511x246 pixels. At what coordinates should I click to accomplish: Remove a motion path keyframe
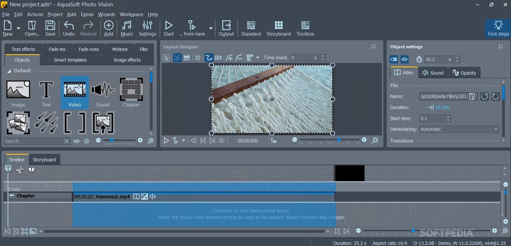[239, 58]
